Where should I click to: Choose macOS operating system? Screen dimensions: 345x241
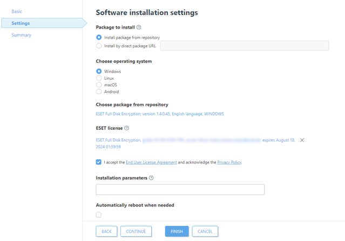tap(99, 84)
